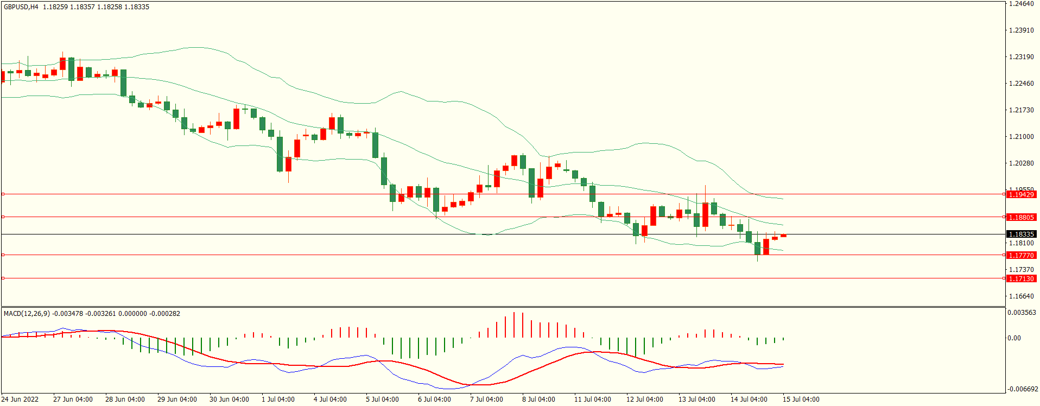1040x406 pixels.
Task: Click the 1 Jul 04:00 time label
Action: click(278, 399)
